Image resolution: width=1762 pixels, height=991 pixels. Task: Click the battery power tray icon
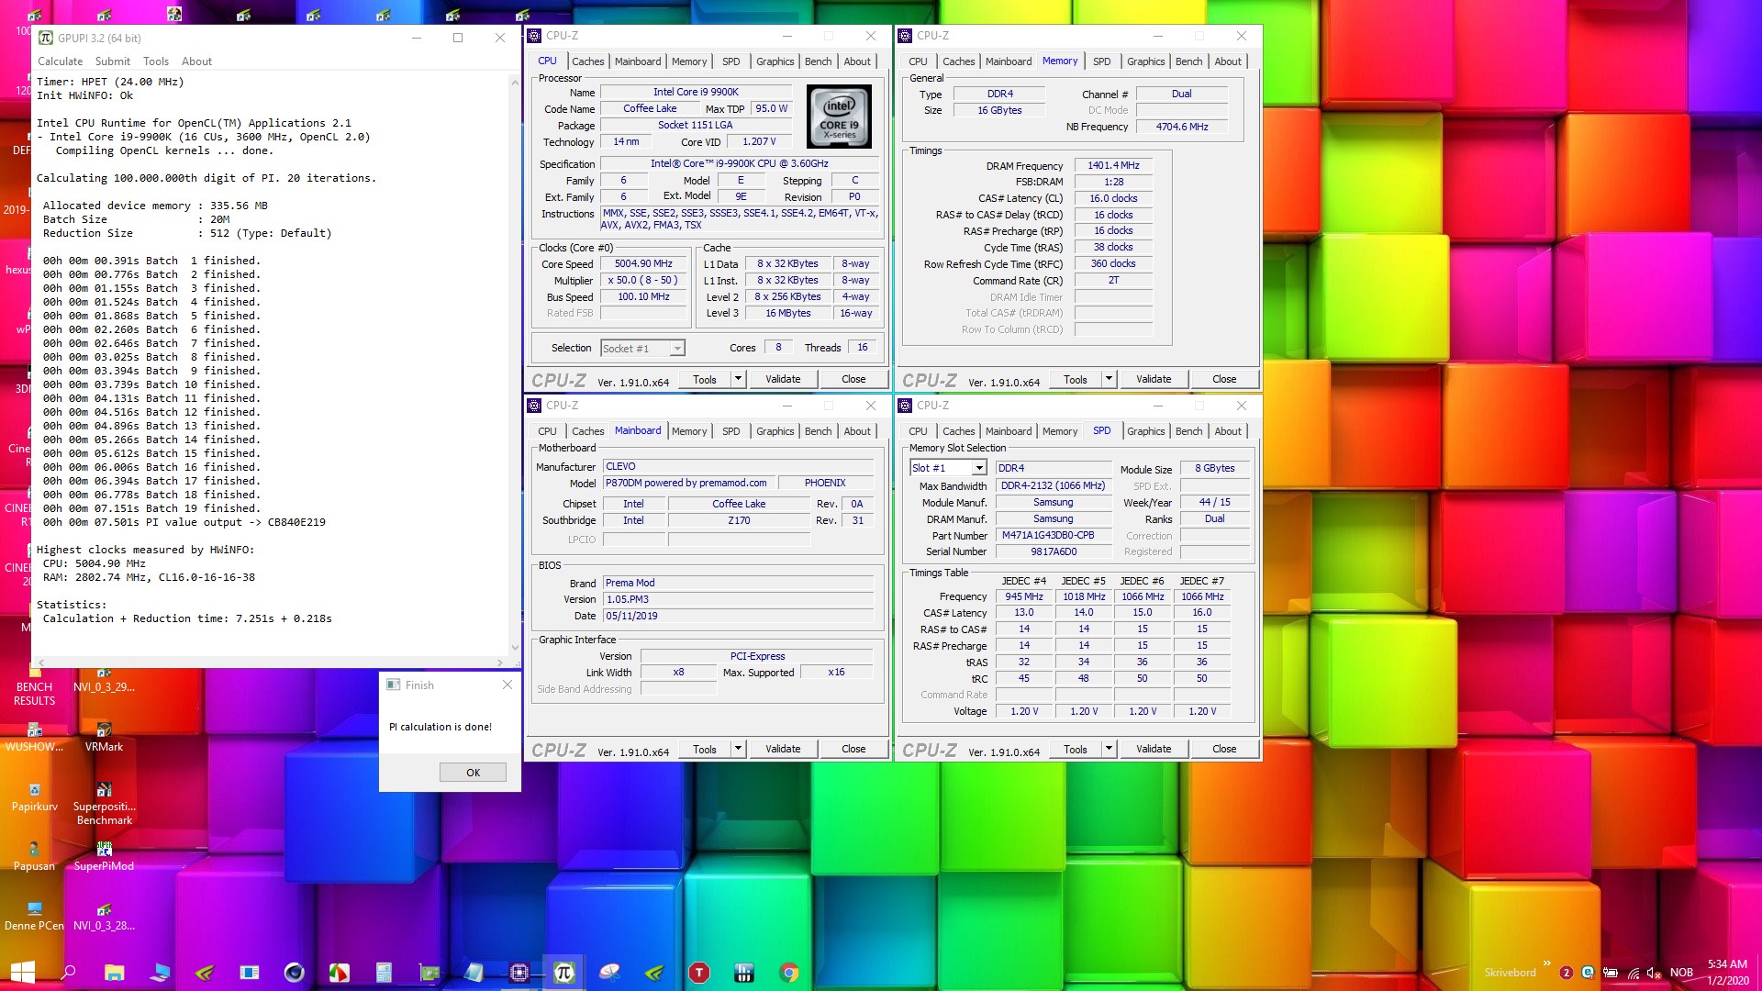[1611, 973]
